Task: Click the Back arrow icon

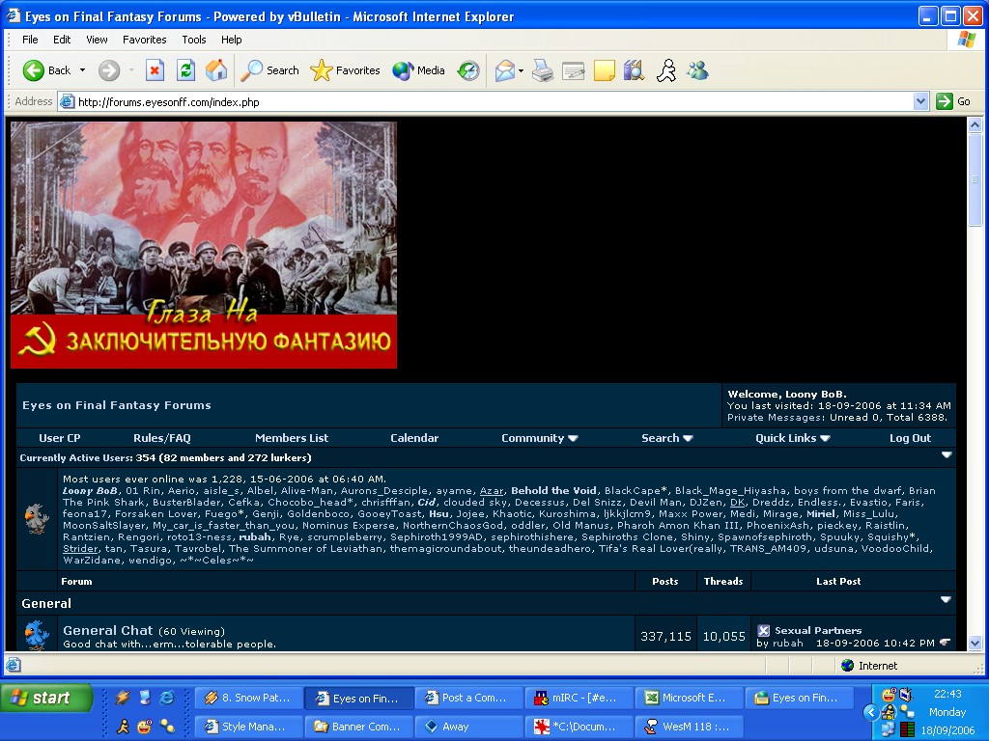Action: point(34,70)
